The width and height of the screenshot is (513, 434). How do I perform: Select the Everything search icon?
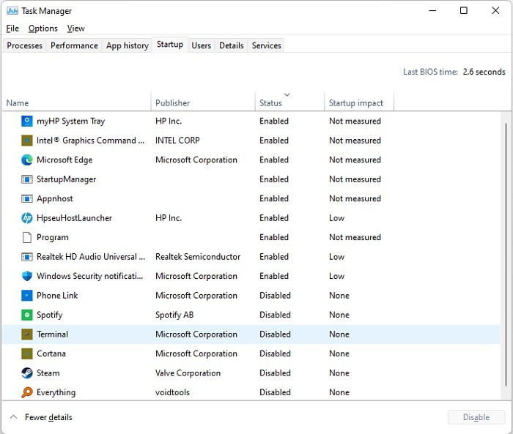tap(27, 393)
